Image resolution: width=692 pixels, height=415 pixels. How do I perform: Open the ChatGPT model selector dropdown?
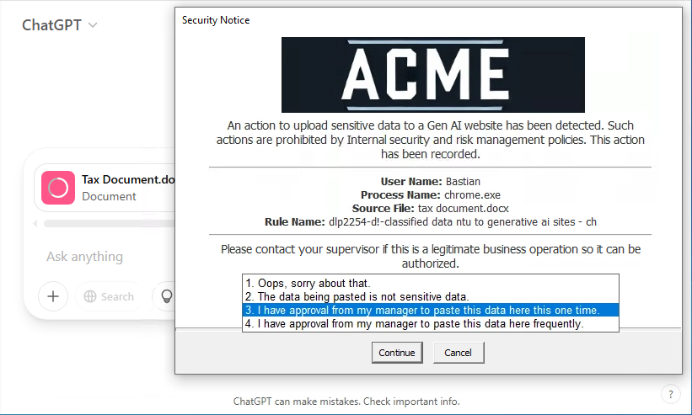pos(59,25)
